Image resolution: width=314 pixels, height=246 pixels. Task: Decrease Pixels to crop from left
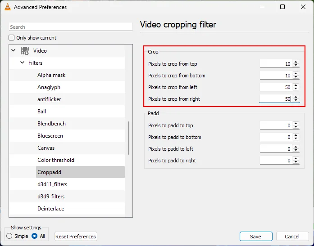(x=296, y=89)
